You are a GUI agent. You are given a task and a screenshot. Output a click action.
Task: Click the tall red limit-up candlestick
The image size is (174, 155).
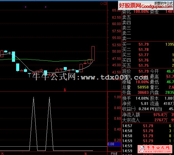[93, 53]
